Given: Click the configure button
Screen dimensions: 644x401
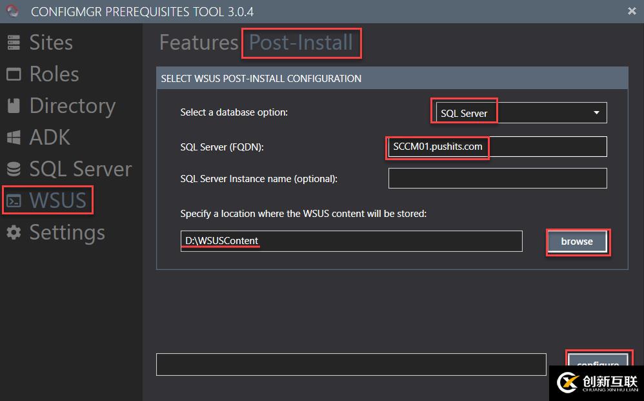Looking at the screenshot, I should (598, 360).
